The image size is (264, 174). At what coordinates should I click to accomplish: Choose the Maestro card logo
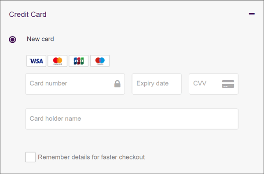click(100, 61)
